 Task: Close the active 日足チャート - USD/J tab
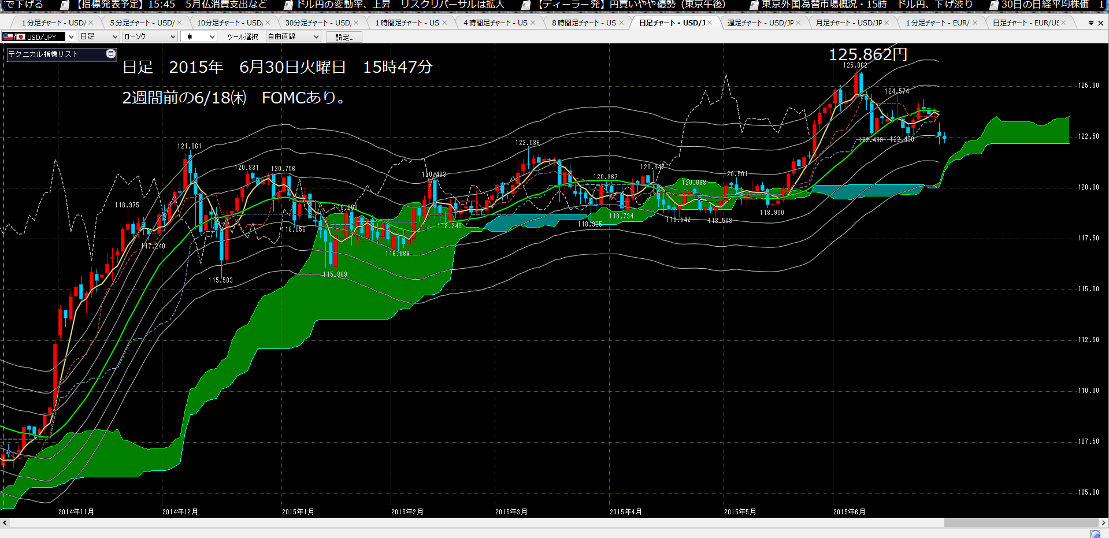coord(710,23)
